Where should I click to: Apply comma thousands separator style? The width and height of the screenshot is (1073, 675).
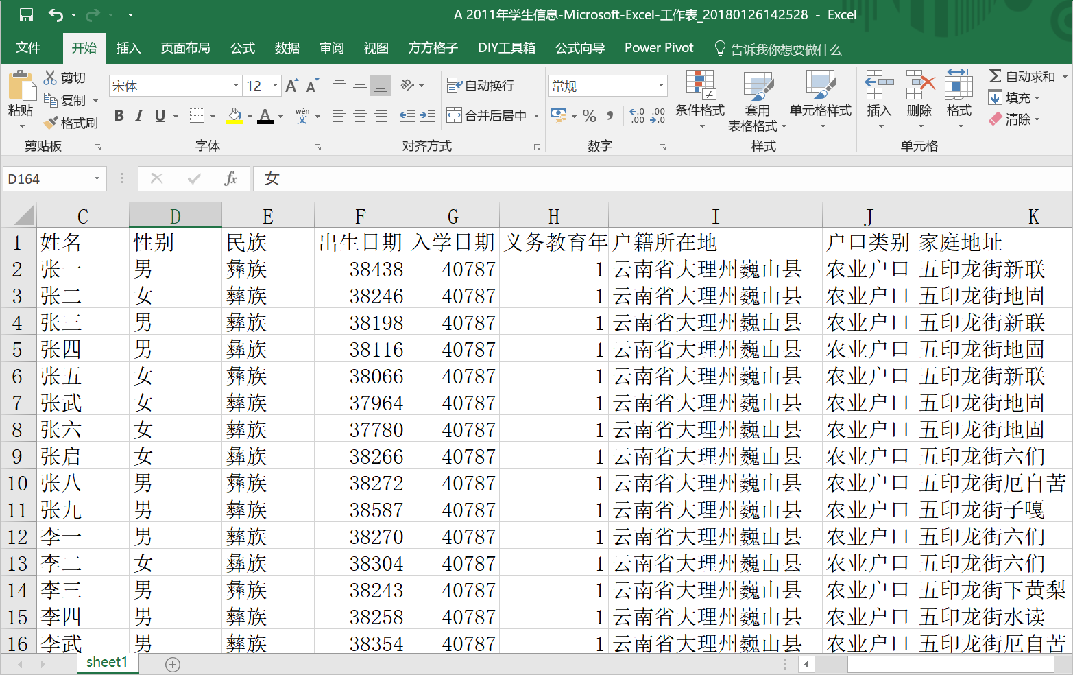click(610, 116)
